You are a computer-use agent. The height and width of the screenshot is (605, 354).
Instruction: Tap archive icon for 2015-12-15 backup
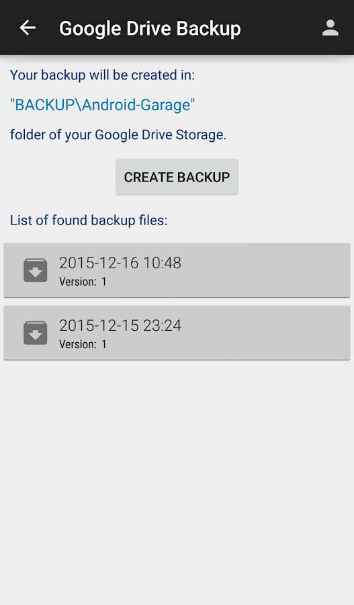pyautogui.click(x=36, y=333)
